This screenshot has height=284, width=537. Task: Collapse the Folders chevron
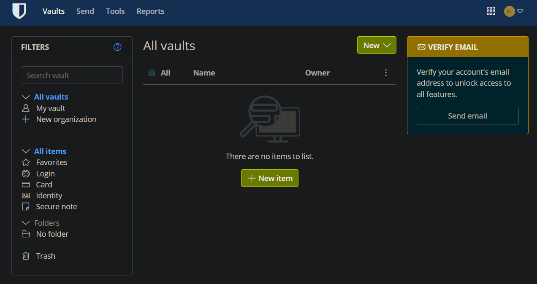click(26, 223)
